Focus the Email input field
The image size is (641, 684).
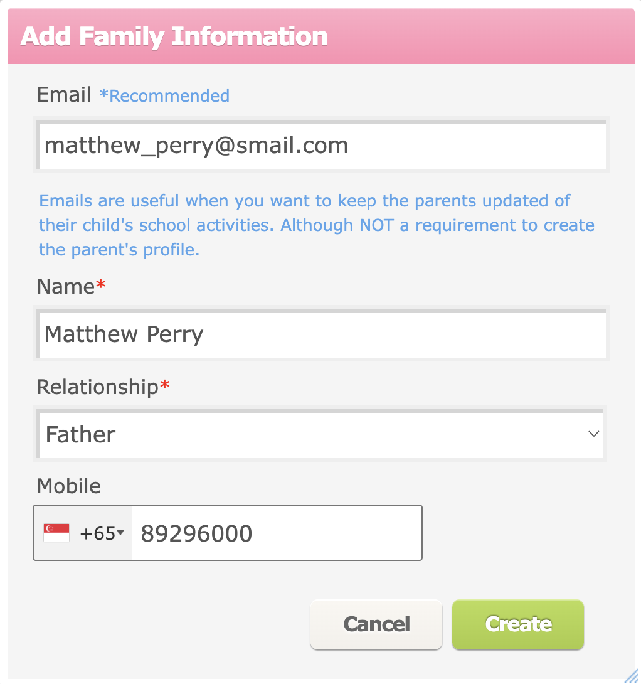[320, 146]
